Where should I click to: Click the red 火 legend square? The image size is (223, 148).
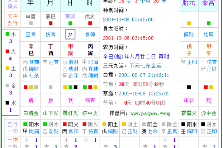click(x=7, y=51)
